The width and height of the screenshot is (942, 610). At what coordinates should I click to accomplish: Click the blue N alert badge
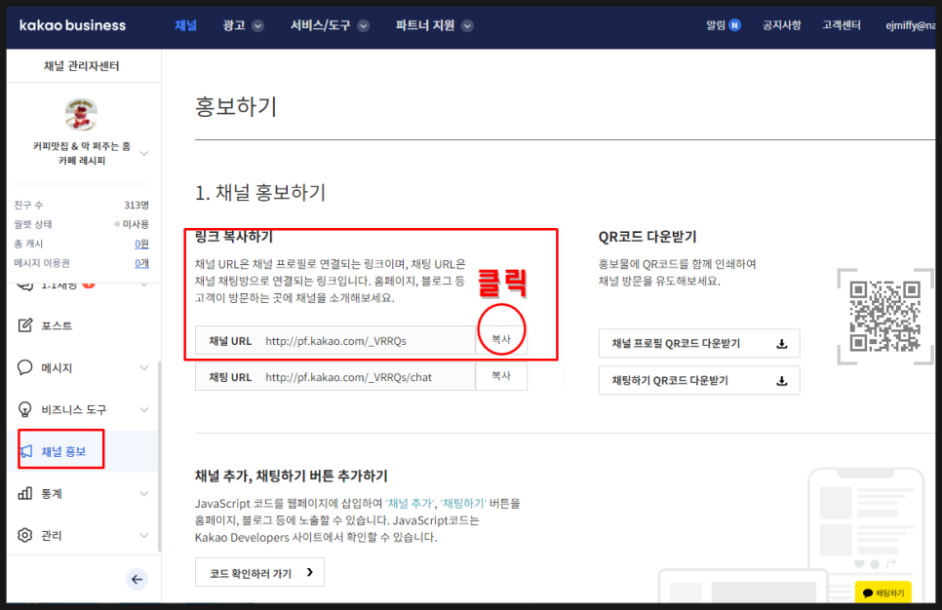734,25
